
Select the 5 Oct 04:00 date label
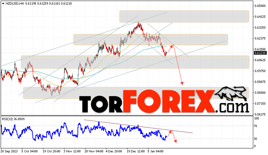(x=30, y=151)
